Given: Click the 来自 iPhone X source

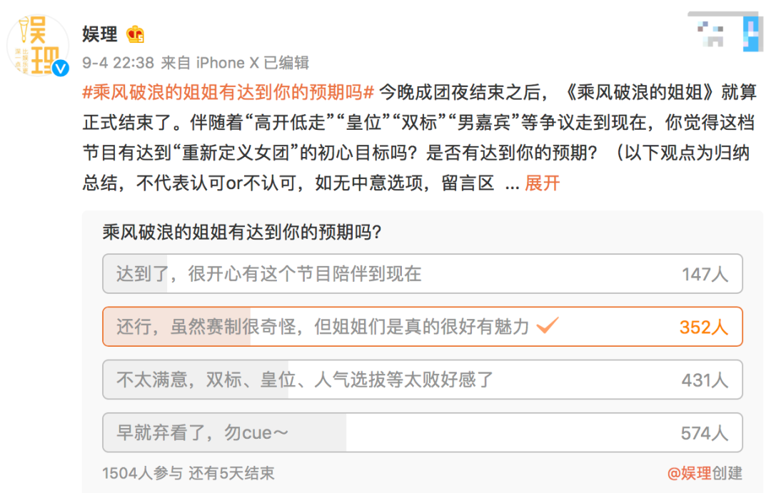Looking at the screenshot, I should coord(210,63).
